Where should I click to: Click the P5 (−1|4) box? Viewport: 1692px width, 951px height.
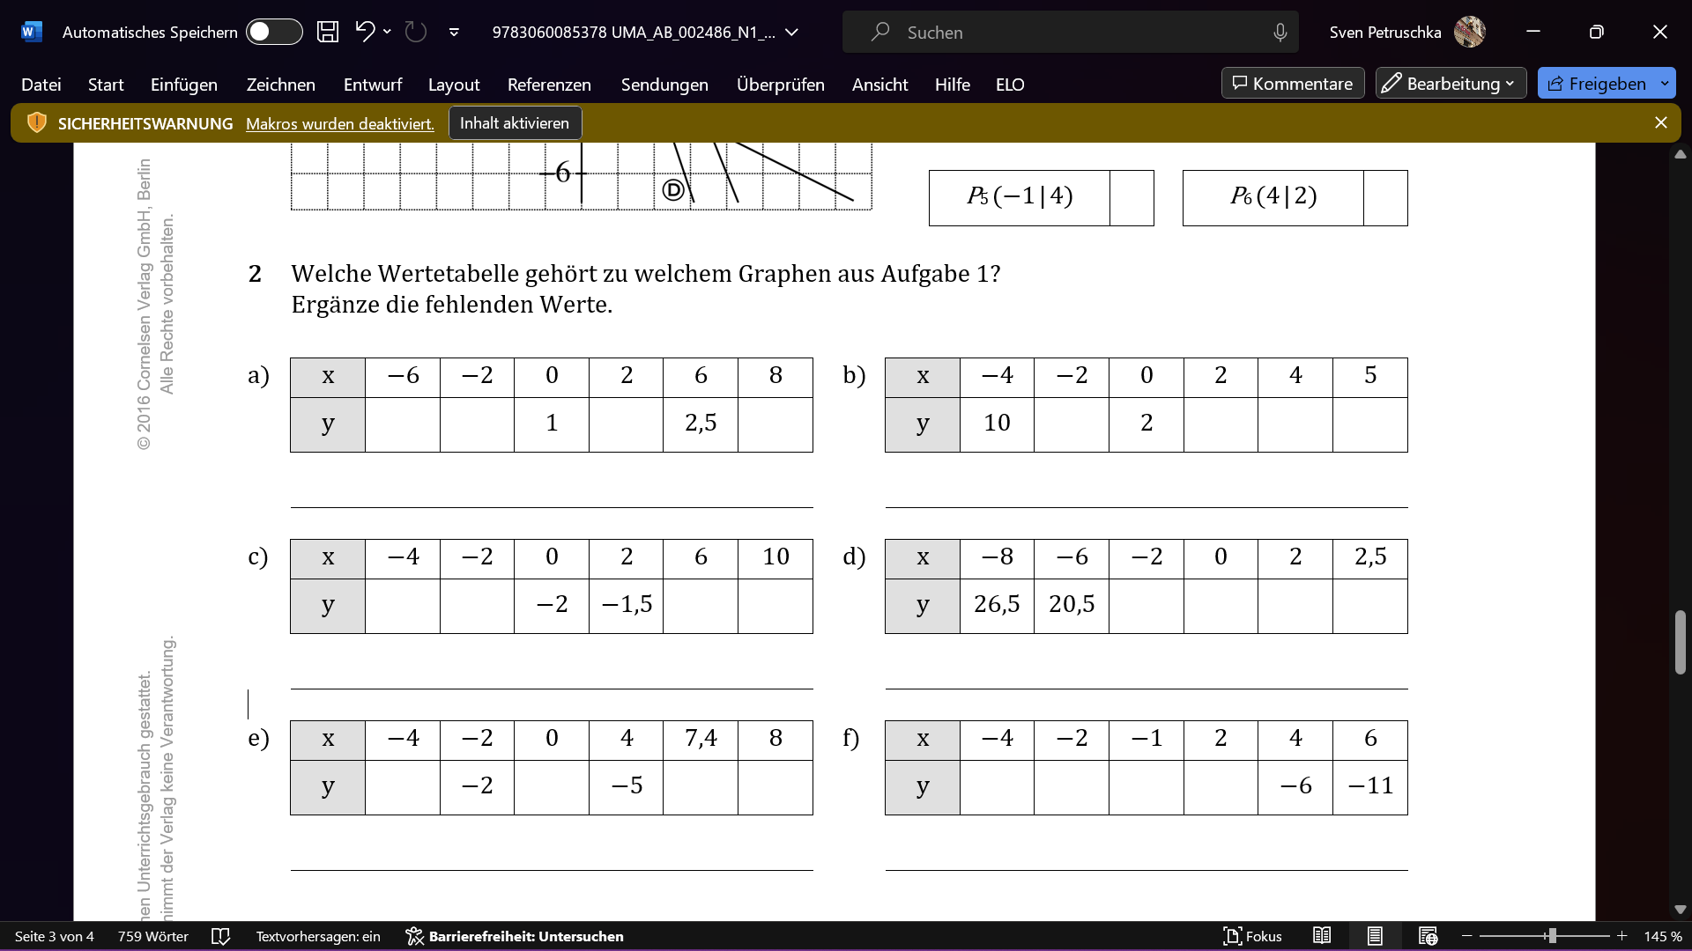1020,197
